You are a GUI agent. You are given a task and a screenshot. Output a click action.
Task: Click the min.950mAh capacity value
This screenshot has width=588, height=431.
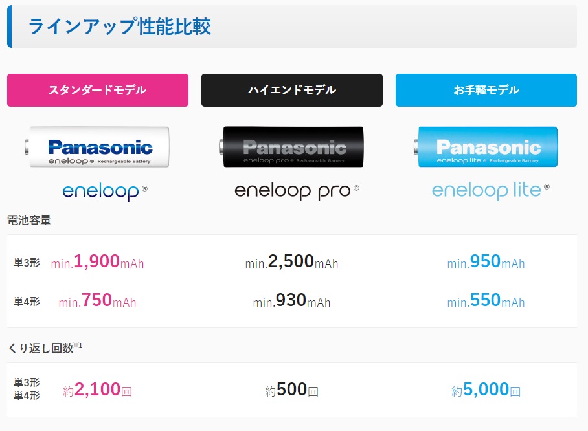[486, 261]
